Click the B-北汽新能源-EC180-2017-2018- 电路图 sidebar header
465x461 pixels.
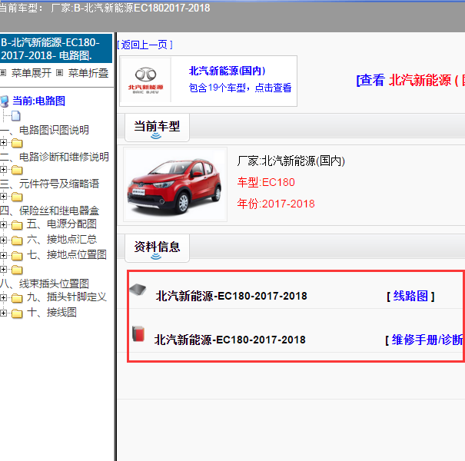pos(56,48)
